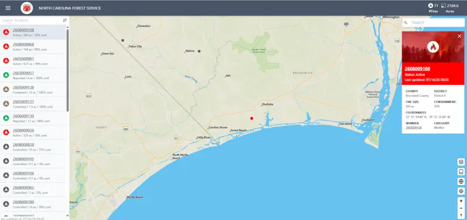Viewport: 467px width, 220px height.
Task: Click the gray fire marker near Nakina
Action: pos(199,51)
